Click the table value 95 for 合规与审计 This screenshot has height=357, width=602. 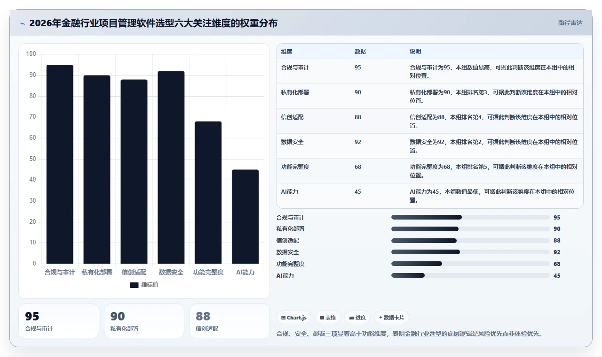tap(358, 68)
